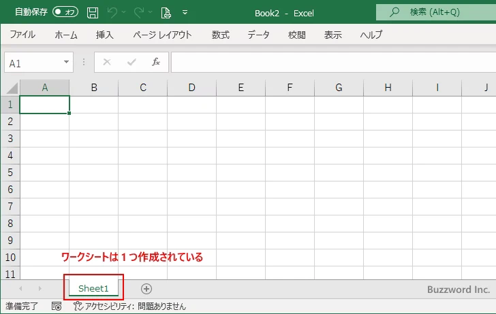This screenshot has height=314, width=496.
Task: Switch to the 挿入 ribbon tab
Action: pyautogui.click(x=105, y=35)
